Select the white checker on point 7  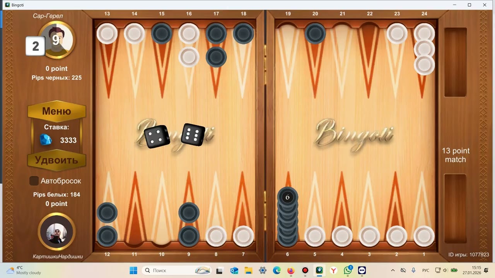pyautogui.click(x=243, y=236)
